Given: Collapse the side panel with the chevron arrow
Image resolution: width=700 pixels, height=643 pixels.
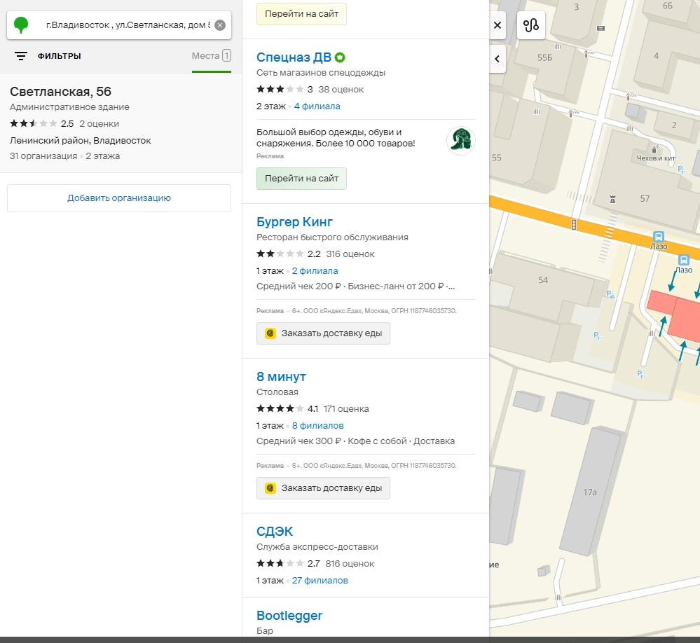Looking at the screenshot, I should (497, 58).
